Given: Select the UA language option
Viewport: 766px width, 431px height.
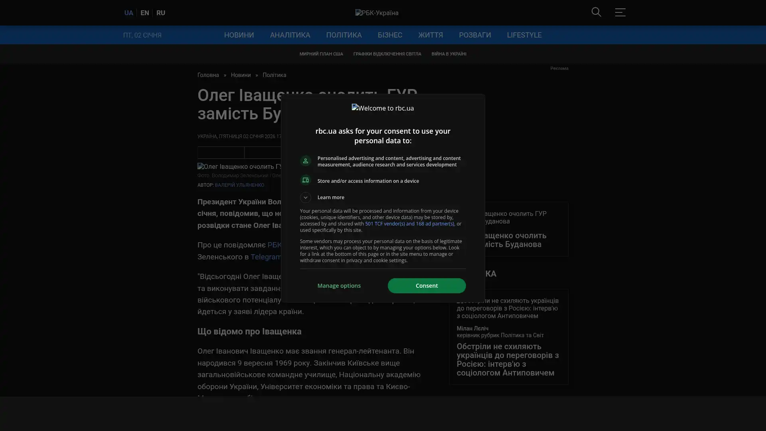Looking at the screenshot, I should coord(128,13).
